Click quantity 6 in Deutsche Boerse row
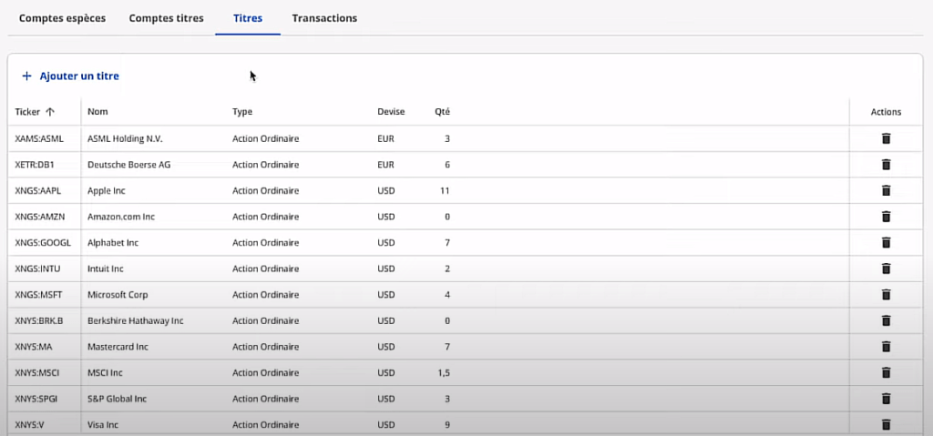Viewport: 933px width, 436px height. (447, 165)
